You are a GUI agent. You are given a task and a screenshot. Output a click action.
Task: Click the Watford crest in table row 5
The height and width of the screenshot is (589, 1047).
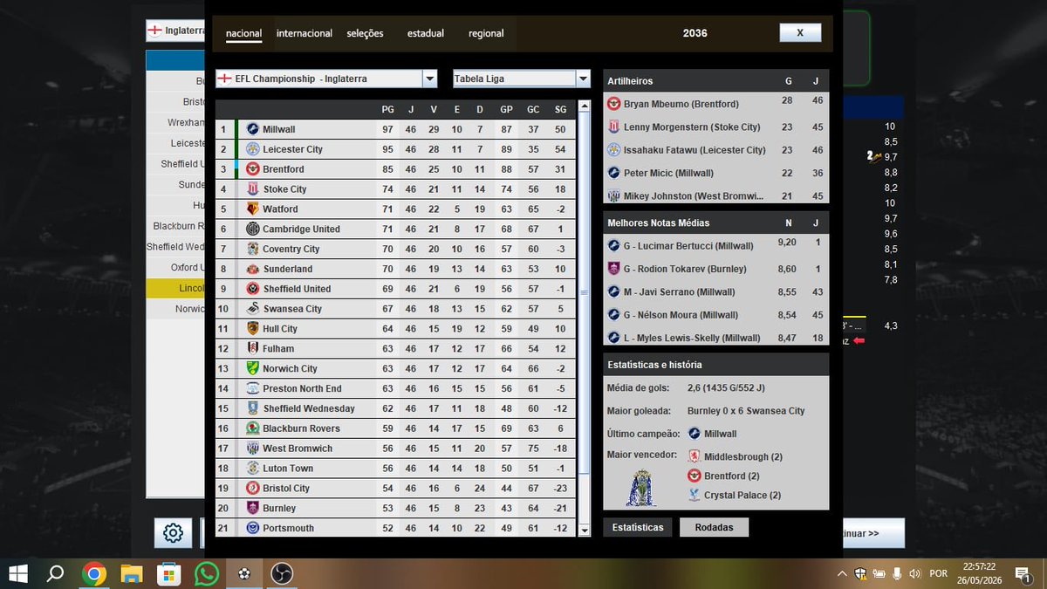click(x=253, y=209)
